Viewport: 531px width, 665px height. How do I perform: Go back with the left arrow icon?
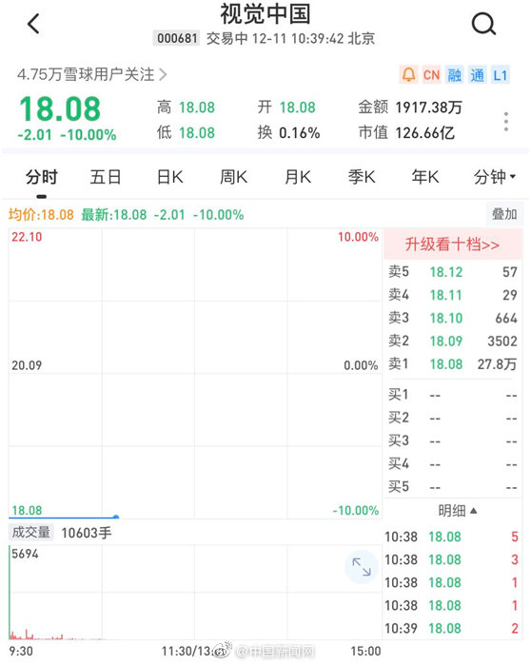click(x=33, y=24)
